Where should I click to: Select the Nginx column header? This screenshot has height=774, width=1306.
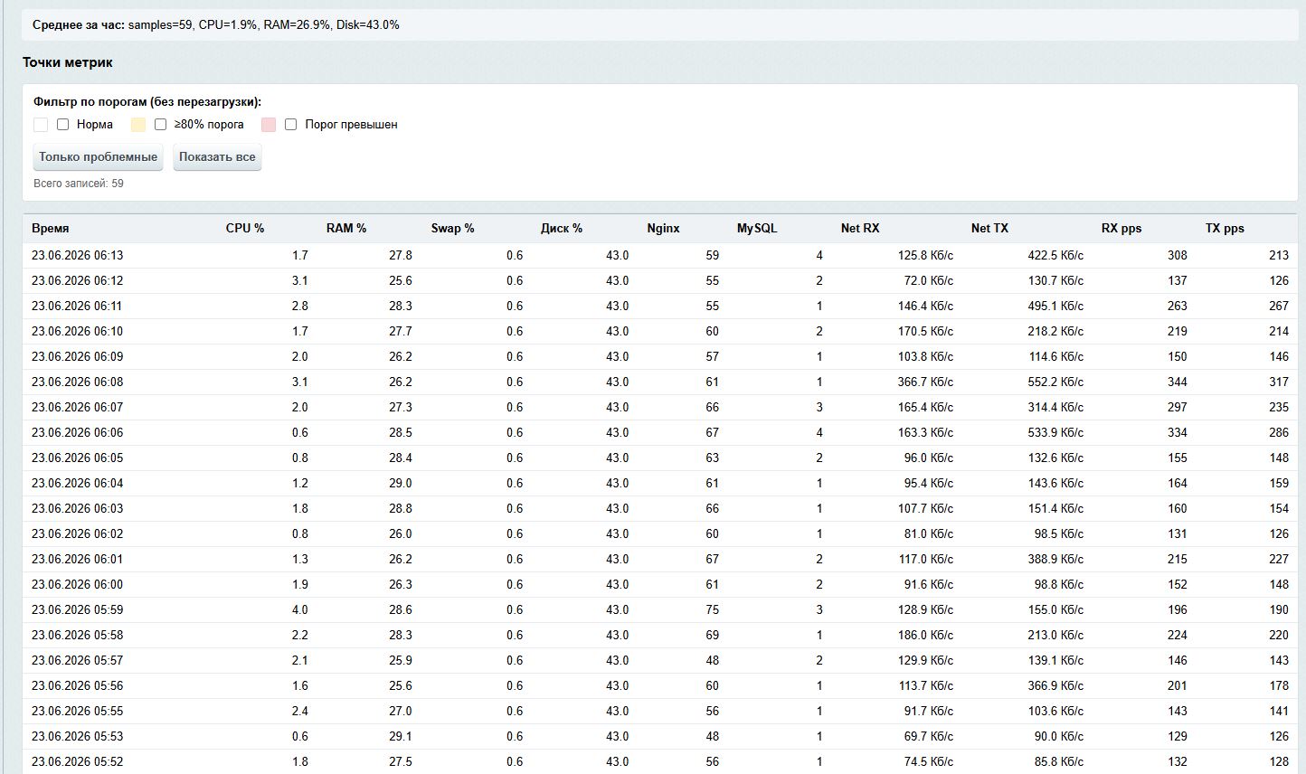(663, 229)
